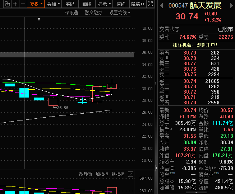Zoom out chart with minus icon
This screenshot has width=235, height=194.
point(23,4)
